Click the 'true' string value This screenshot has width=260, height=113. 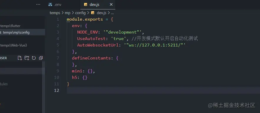(x=119, y=39)
